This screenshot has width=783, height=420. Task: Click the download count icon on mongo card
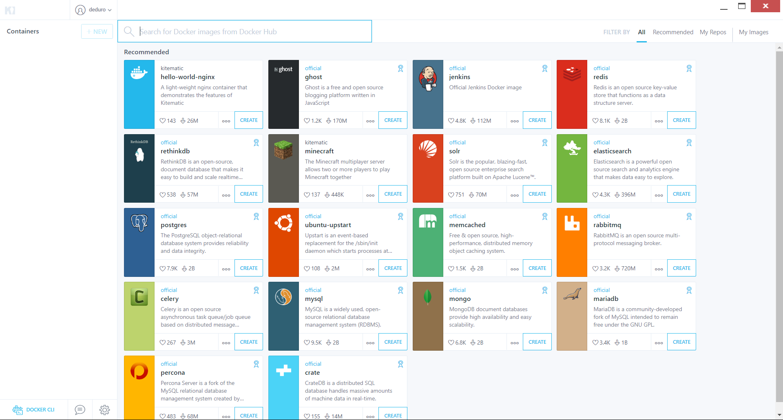(473, 343)
